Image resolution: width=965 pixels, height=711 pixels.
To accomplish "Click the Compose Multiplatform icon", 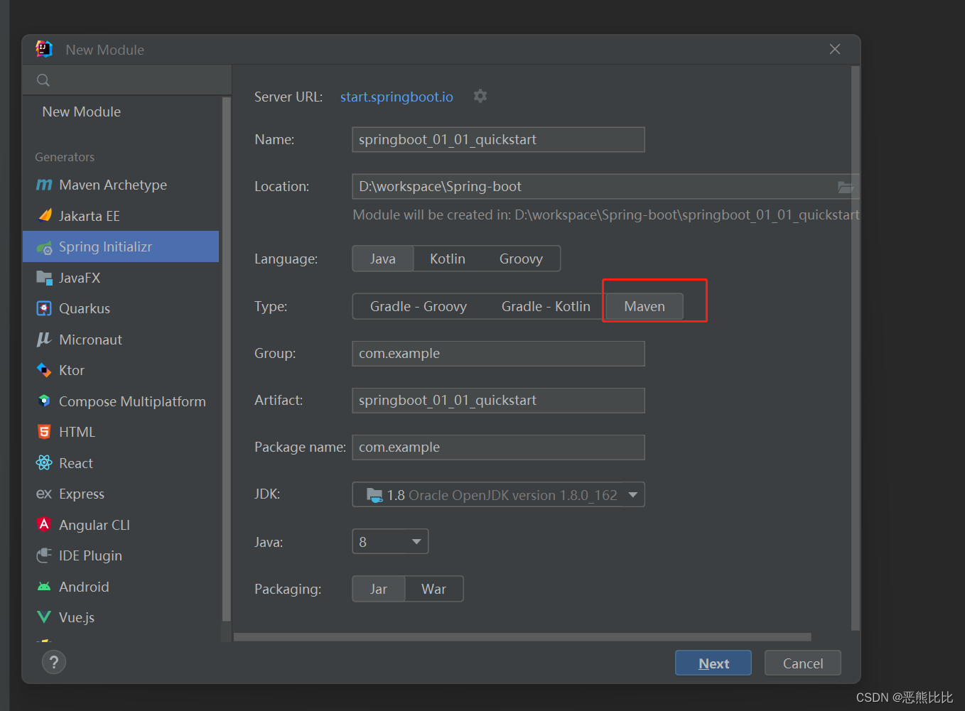I will (x=44, y=401).
